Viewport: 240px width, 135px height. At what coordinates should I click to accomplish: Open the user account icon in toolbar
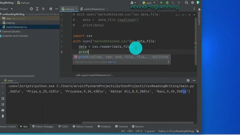[x=132, y=3]
